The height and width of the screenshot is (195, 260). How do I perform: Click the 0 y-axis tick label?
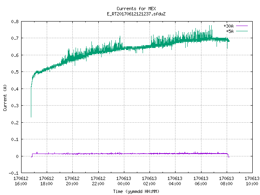pyautogui.click(x=17, y=156)
